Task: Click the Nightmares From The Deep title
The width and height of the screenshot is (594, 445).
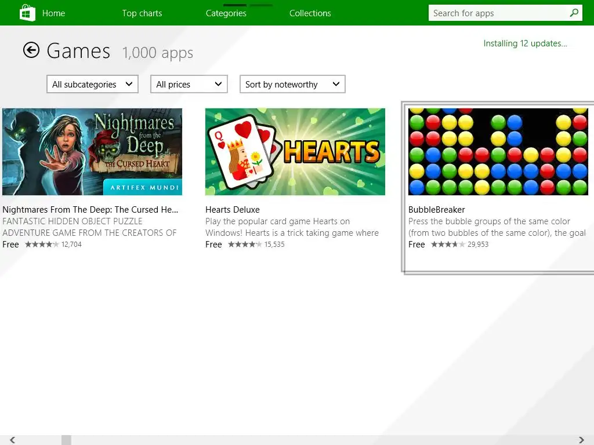Action: [90, 210]
